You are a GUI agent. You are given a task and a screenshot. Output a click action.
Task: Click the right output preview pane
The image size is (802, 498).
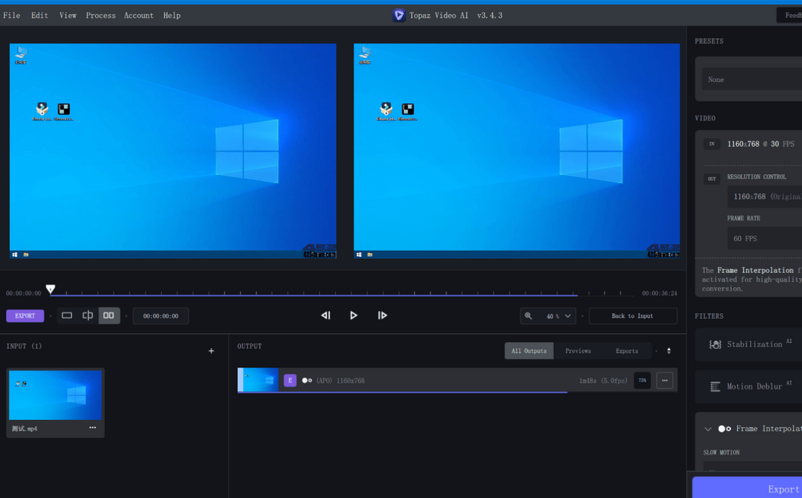click(x=517, y=151)
